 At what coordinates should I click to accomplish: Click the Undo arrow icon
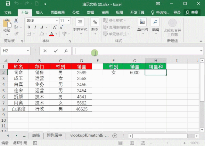click(16, 4)
